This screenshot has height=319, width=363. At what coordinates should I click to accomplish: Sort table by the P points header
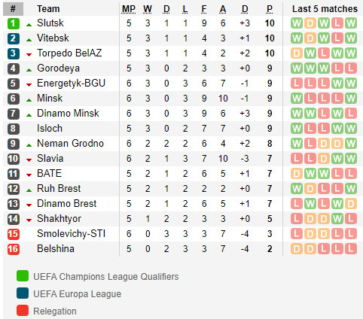pyautogui.click(x=270, y=9)
